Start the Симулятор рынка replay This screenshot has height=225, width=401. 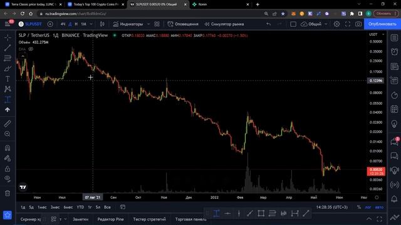224,24
